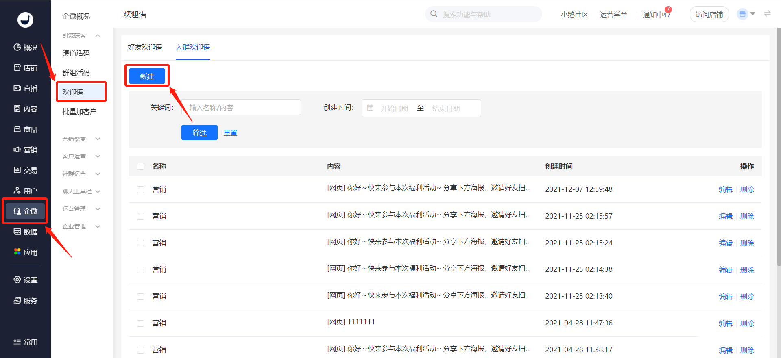Switch to the 入群欢迎语 tab
The image size is (781, 358).
coord(193,47)
